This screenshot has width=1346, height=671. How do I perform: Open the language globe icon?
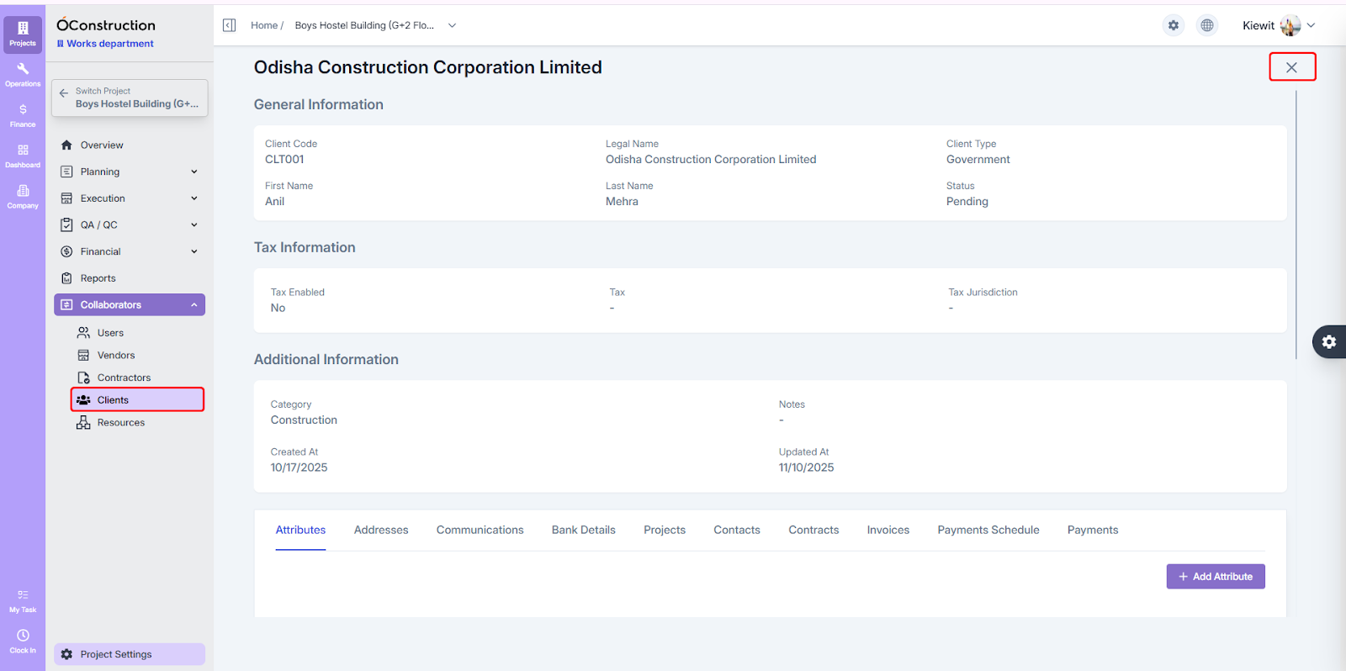point(1207,25)
